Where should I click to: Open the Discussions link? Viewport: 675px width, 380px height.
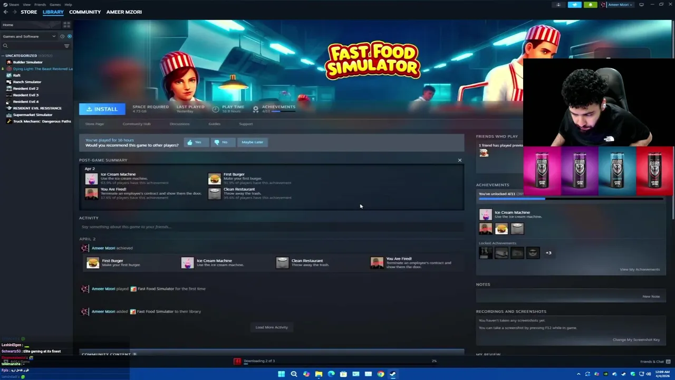coord(179,124)
